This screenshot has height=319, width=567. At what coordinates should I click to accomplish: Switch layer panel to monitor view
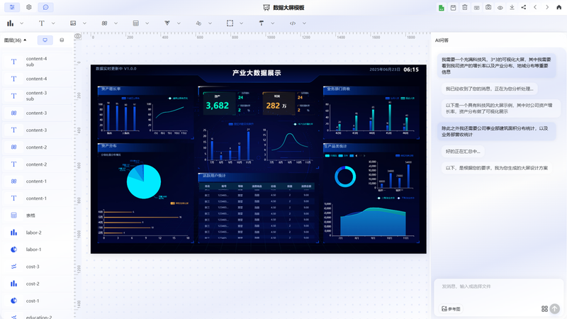[45, 40]
